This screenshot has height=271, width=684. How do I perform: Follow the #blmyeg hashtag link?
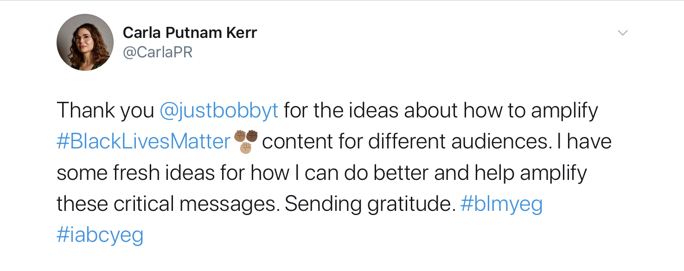point(502,204)
